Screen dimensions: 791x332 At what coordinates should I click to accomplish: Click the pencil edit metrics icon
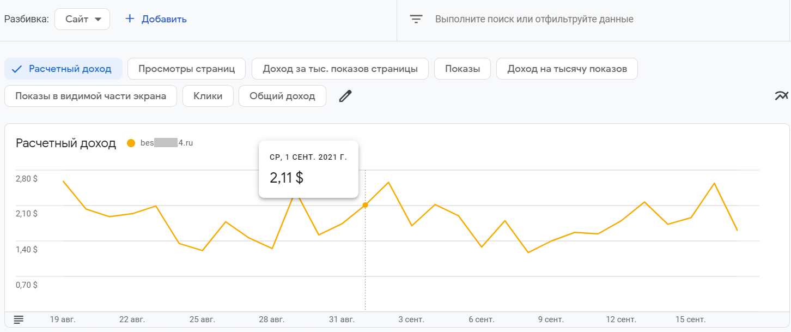click(x=345, y=96)
